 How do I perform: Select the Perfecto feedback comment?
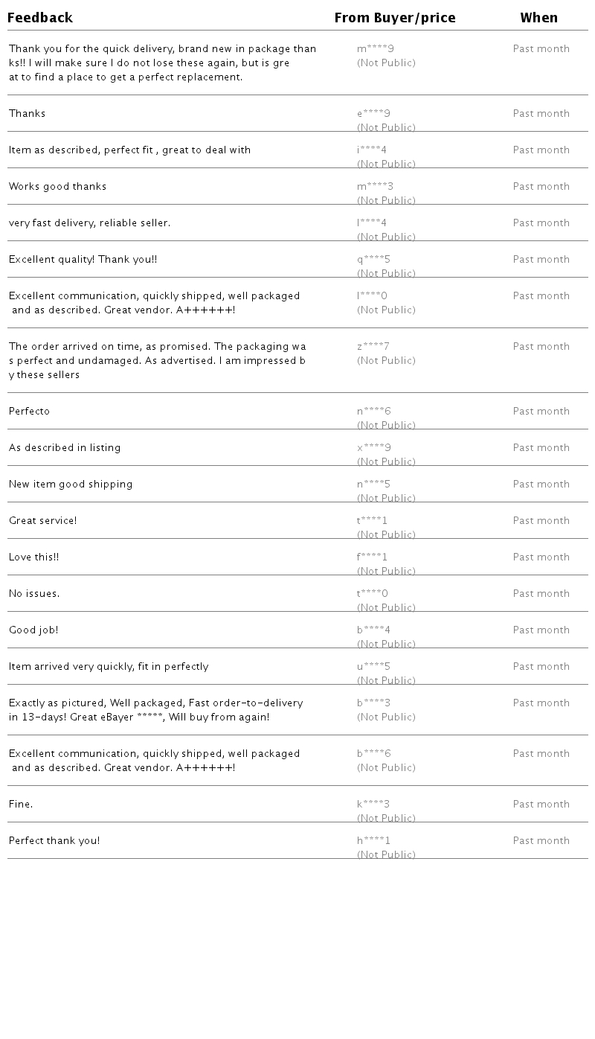click(x=30, y=412)
